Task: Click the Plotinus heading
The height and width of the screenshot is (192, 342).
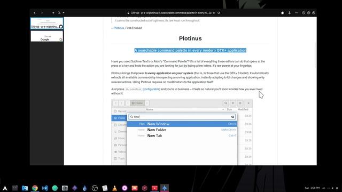Action: [x=190, y=38]
